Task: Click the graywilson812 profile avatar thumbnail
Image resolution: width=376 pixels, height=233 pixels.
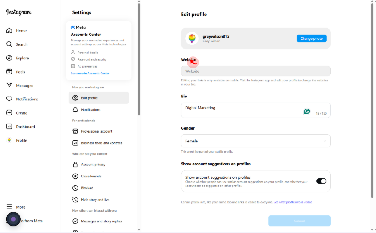Action: 192,38
